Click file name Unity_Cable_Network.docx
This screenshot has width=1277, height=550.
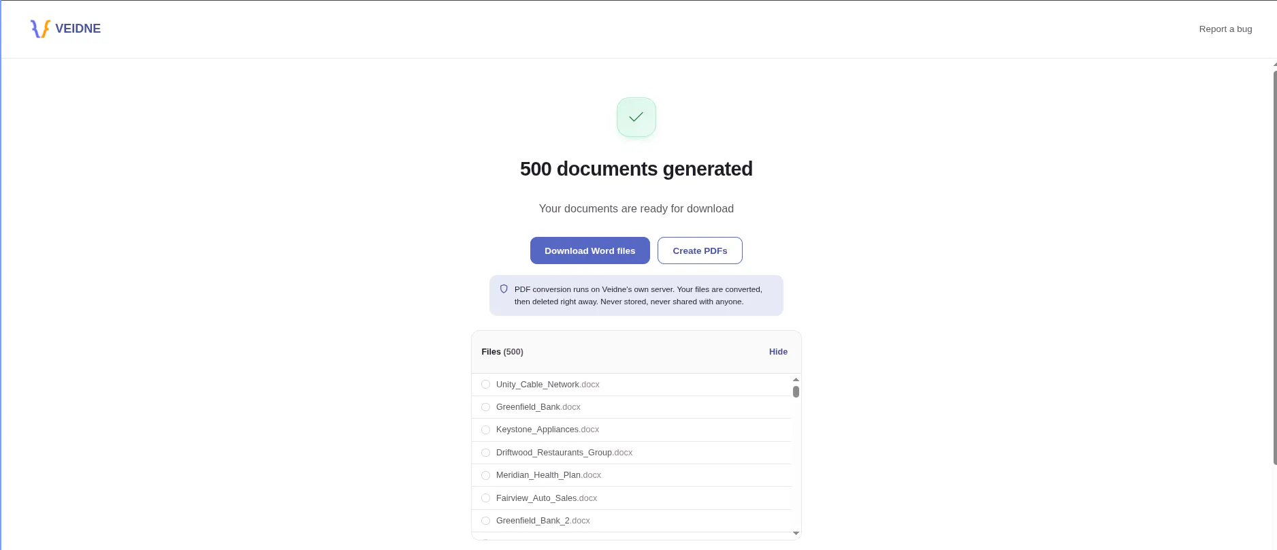548,385
